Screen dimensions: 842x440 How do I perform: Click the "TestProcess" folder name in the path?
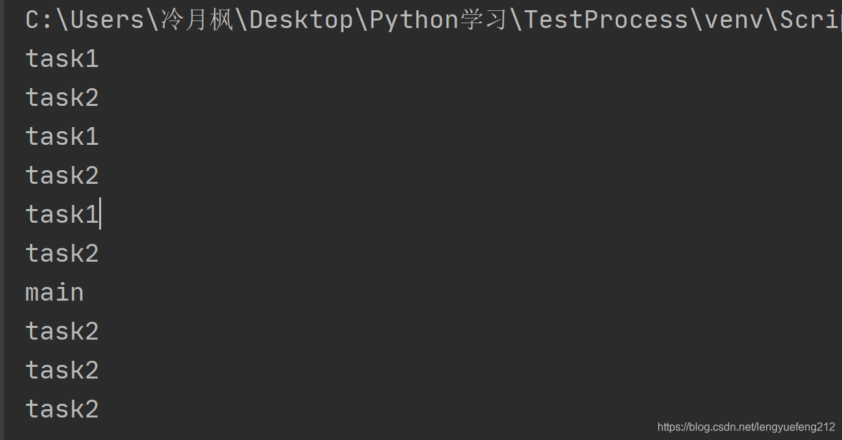click(x=607, y=20)
